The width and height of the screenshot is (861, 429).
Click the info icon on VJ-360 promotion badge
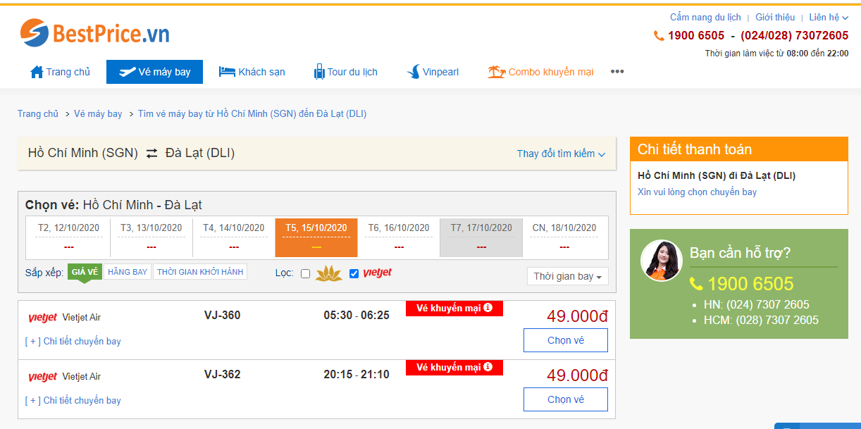[488, 308]
